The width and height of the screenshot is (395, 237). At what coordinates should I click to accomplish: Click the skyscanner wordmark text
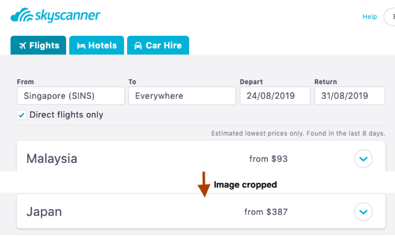[68, 16]
